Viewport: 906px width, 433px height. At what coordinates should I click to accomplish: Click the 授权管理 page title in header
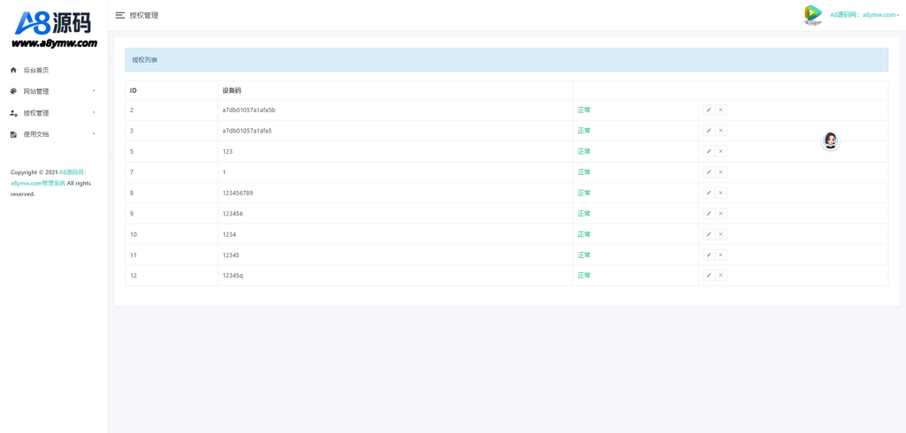(x=144, y=16)
